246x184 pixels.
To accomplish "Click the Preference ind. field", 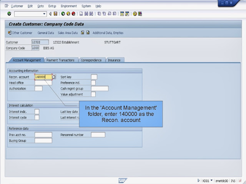I will pos(93,83).
